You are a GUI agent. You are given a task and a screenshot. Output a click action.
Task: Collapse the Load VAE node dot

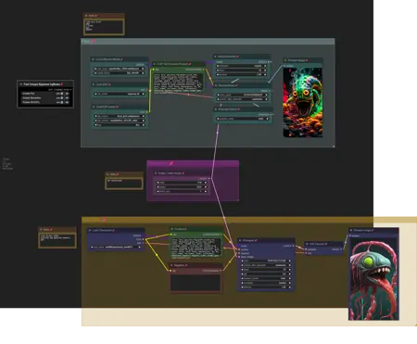[x=94, y=84]
